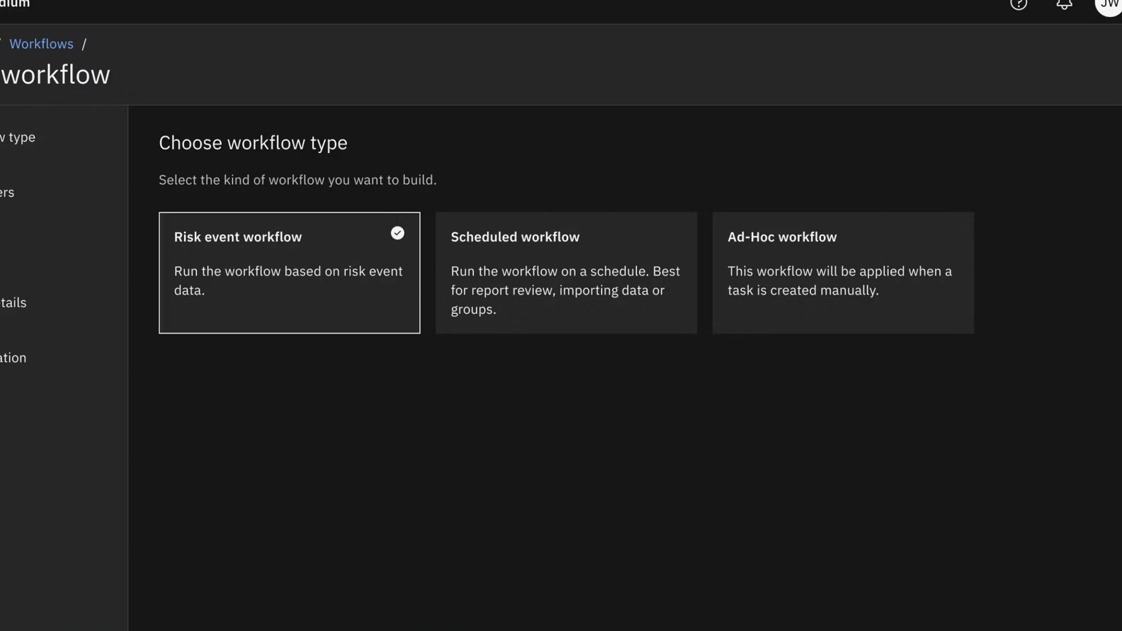Click the large "workflow" page title
Screen dimensions: 1122x631
[x=55, y=75]
